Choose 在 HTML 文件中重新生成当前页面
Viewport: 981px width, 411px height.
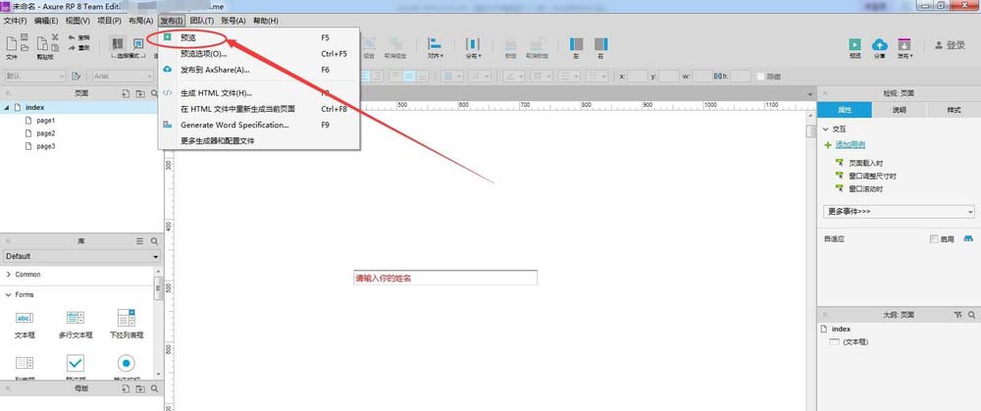coord(259,109)
